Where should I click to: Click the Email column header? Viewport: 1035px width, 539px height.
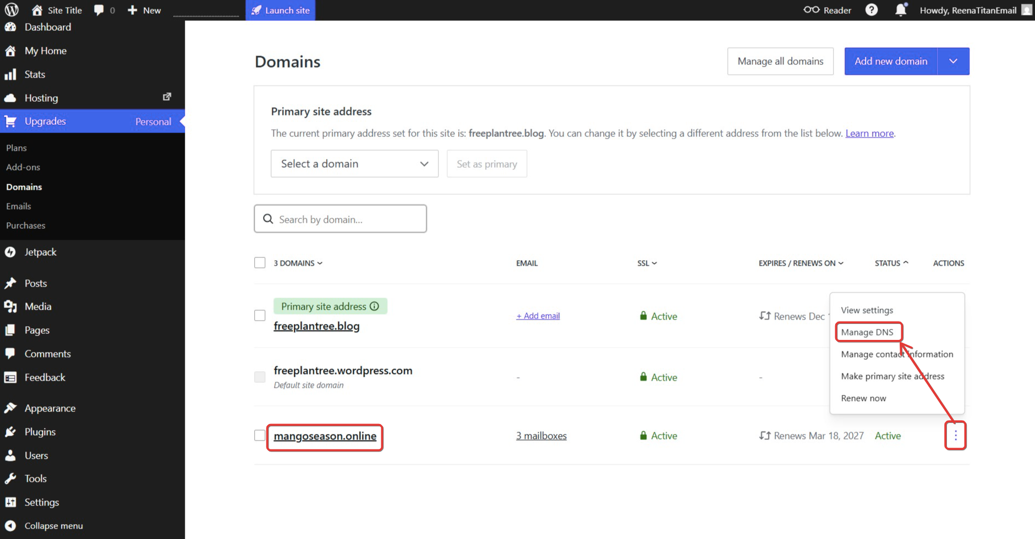click(x=527, y=263)
